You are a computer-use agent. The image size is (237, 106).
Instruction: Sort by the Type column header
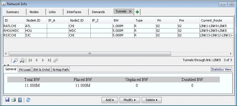point(145,20)
